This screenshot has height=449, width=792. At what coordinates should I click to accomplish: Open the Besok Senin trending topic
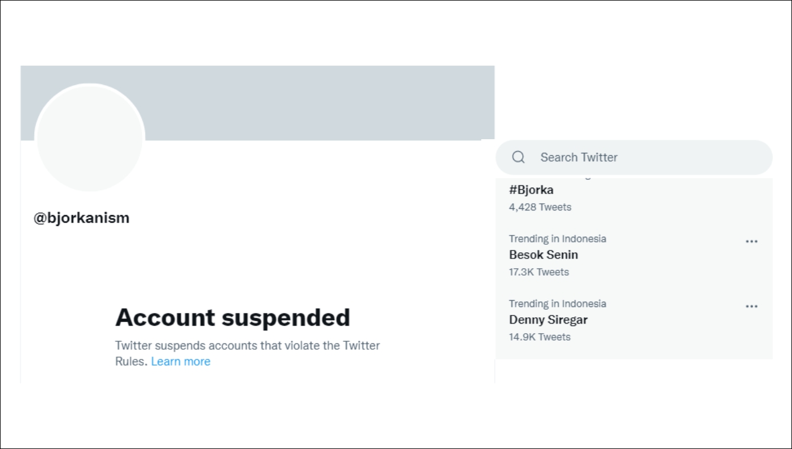pos(543,255)
